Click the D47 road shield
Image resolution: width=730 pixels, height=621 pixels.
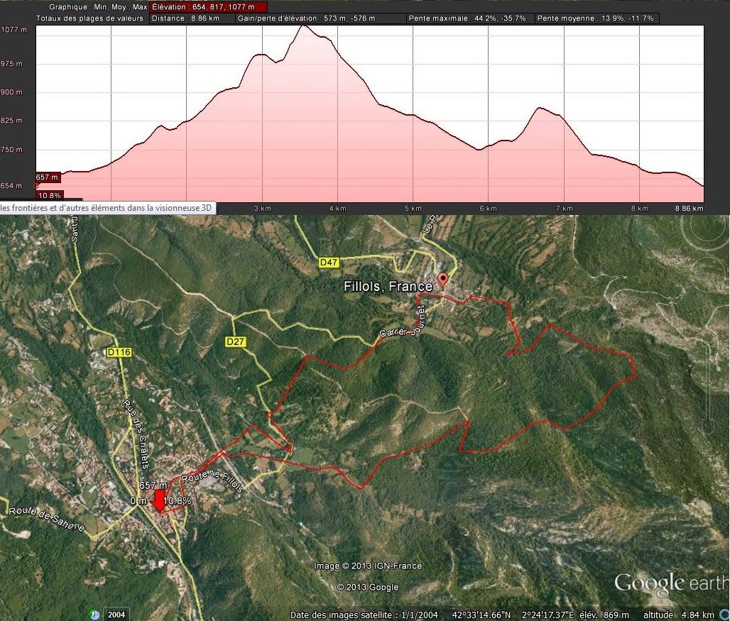[328, 263]
